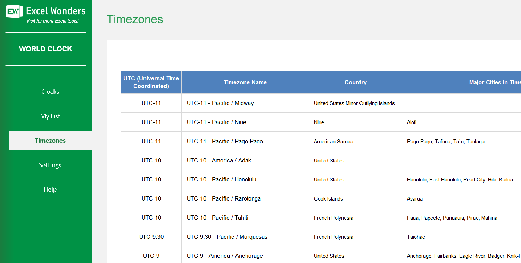Select the UTC-9:30 offset cell
The image size is (521, 263).
(151, 237)
